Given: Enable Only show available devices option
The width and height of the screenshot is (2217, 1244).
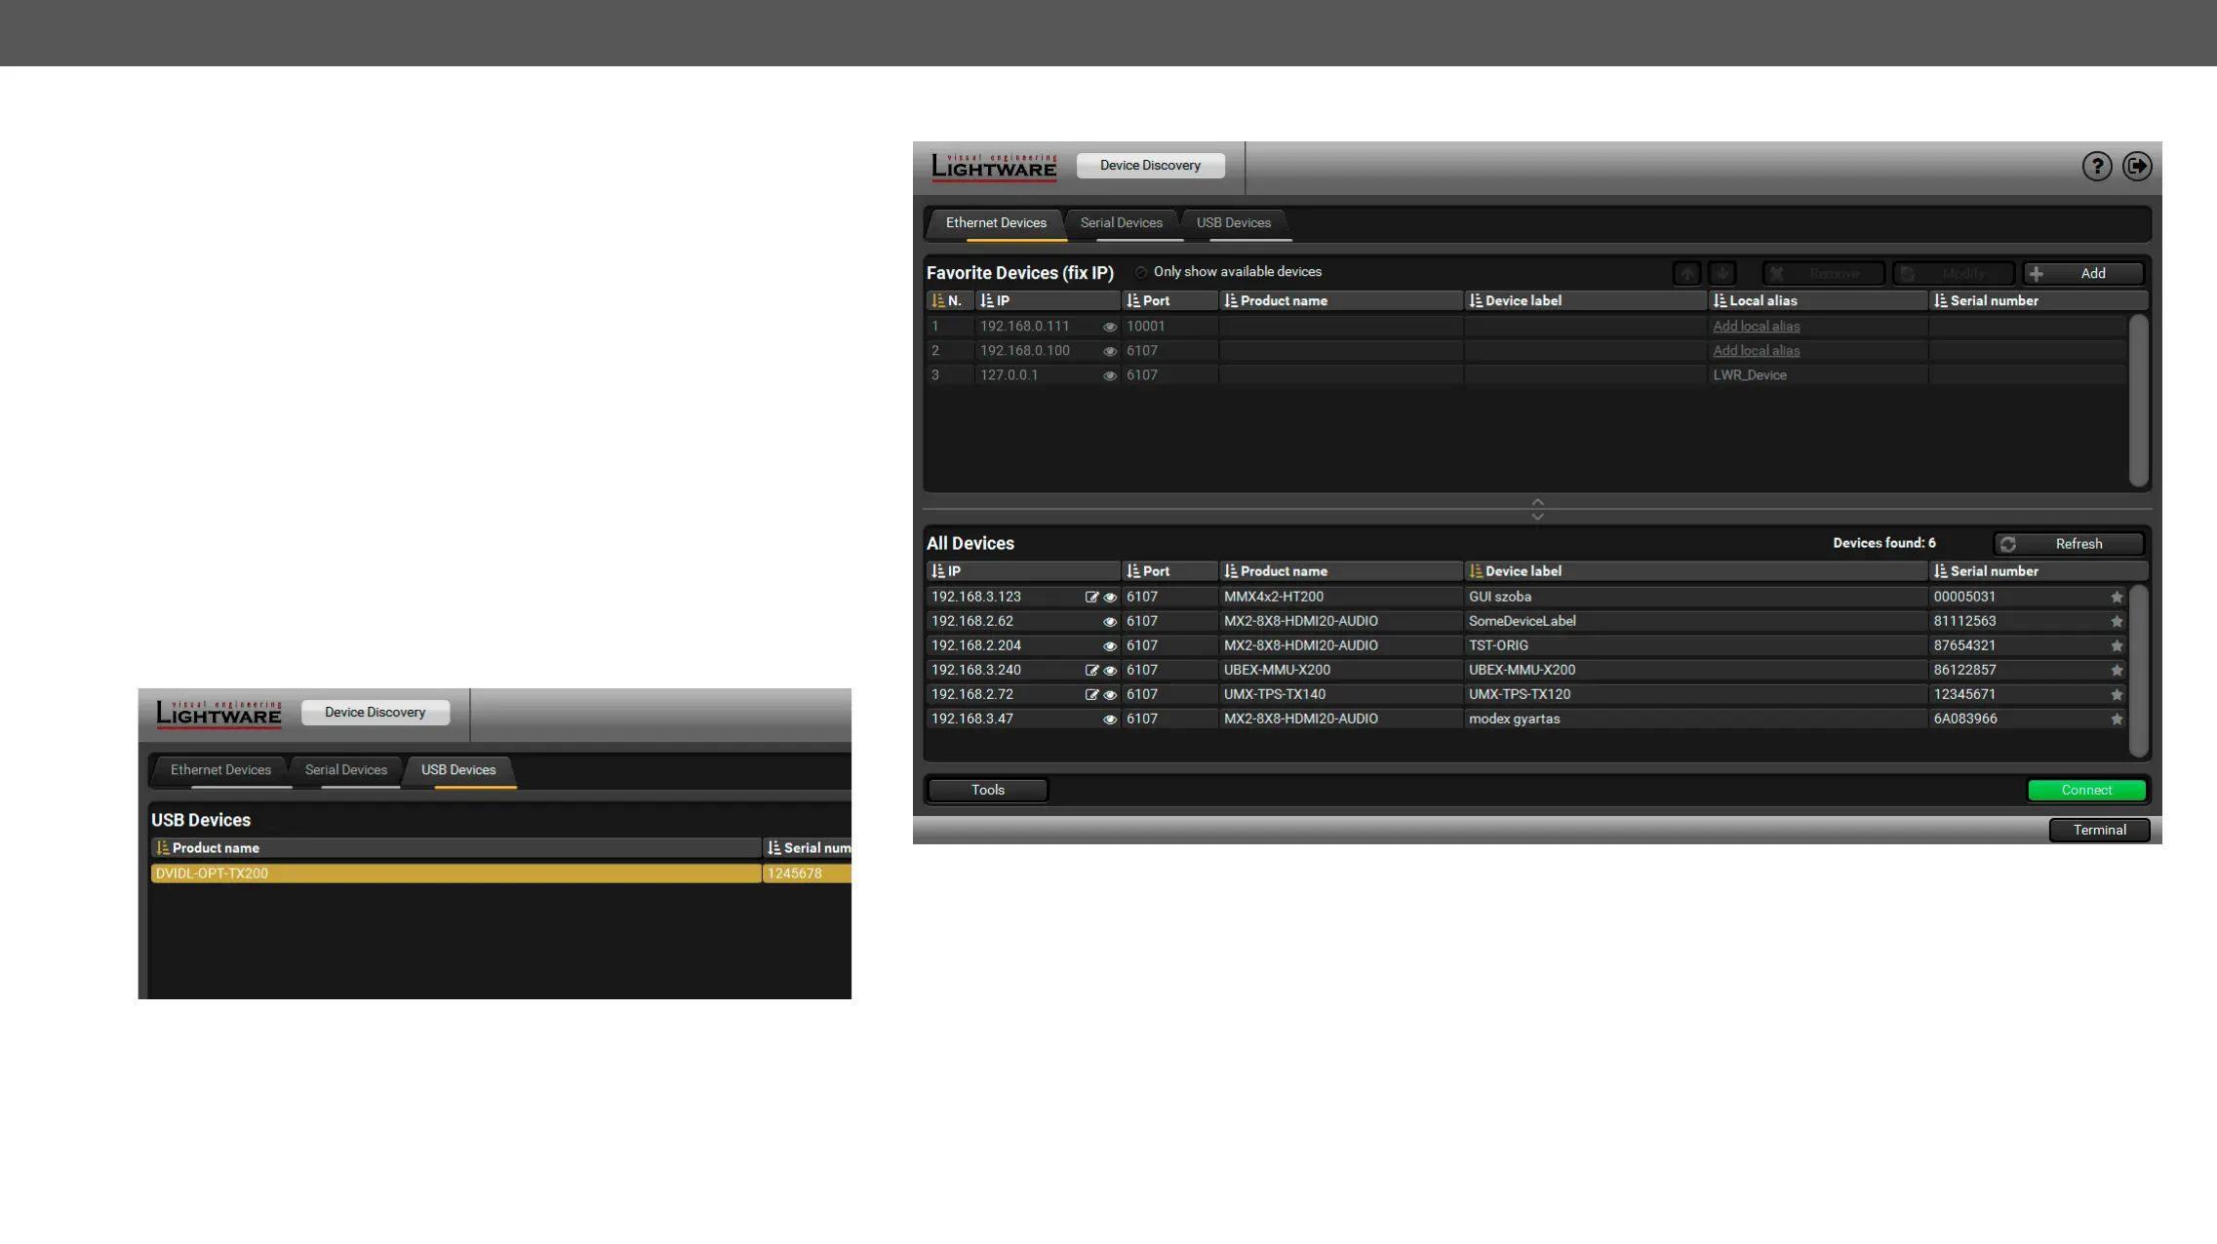Looking at the screenshot, I should 1140,272.
